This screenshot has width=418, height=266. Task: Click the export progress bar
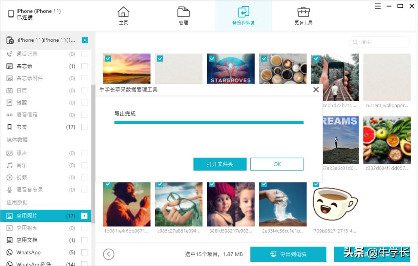209,122
